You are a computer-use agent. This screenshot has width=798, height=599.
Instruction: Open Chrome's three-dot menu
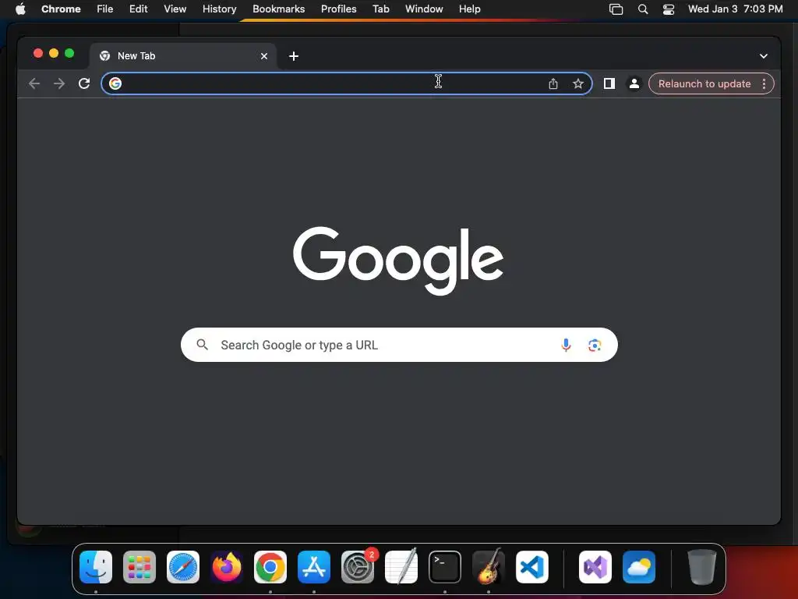(764, 84)
